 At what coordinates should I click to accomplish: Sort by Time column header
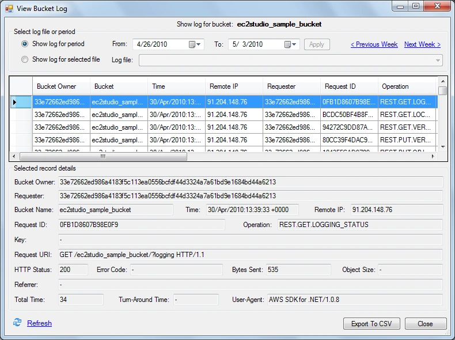tap(176, 86)
